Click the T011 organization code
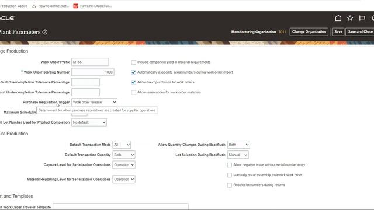Image resolution: width=374 pixels, height=210 pixels. tap(282, 32)
